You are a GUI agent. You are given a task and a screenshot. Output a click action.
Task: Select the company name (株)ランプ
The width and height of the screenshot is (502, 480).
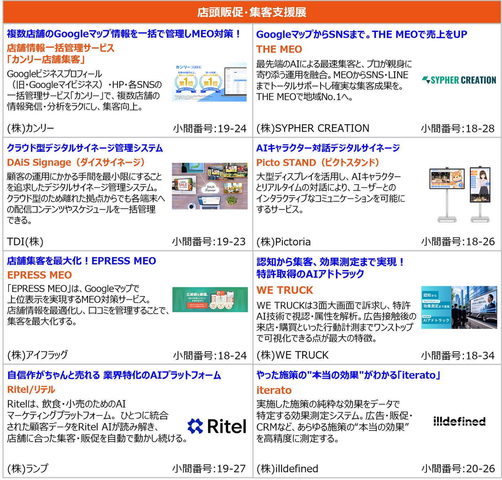(x=27, y=469)
